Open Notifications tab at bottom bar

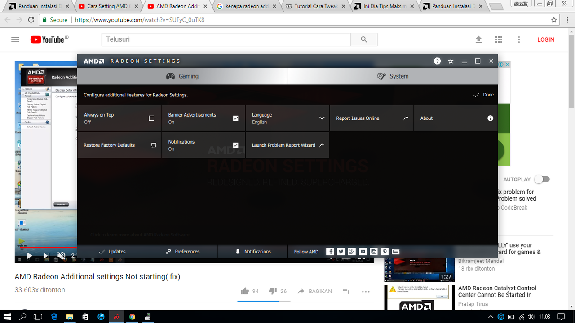click(253, 252)
